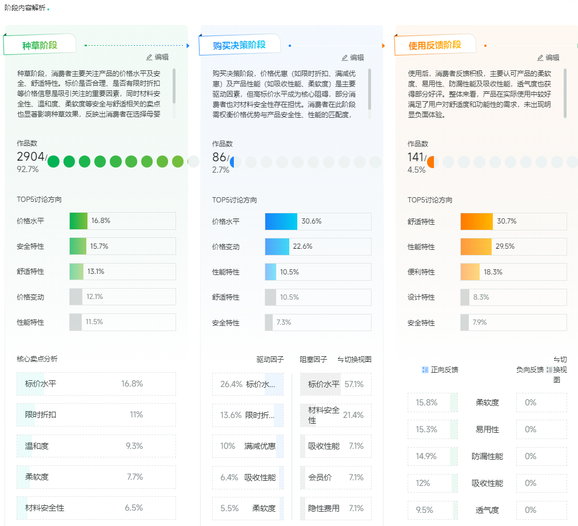The image size is (578, 526).
Task: Click 标价水平 57.1% blocking factor row
Action: click(336, 384)
